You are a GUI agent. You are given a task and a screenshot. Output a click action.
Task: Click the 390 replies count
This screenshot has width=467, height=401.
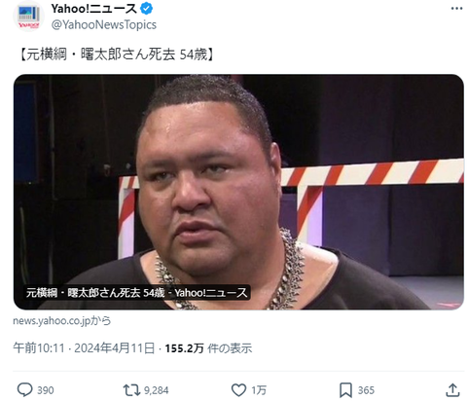coord(46,390)
